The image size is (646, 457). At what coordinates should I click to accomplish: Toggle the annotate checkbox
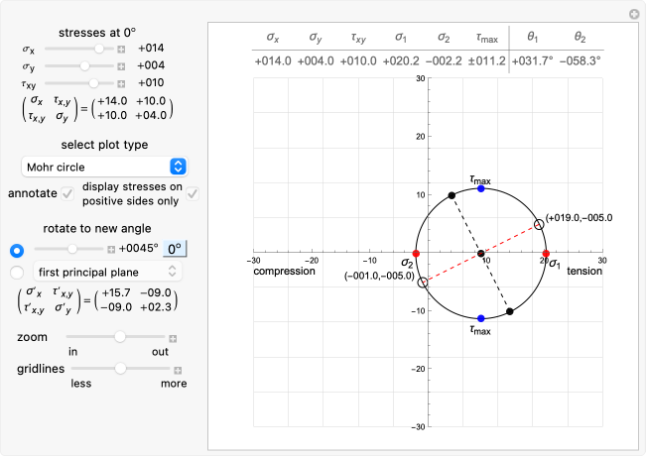[67, 192]
